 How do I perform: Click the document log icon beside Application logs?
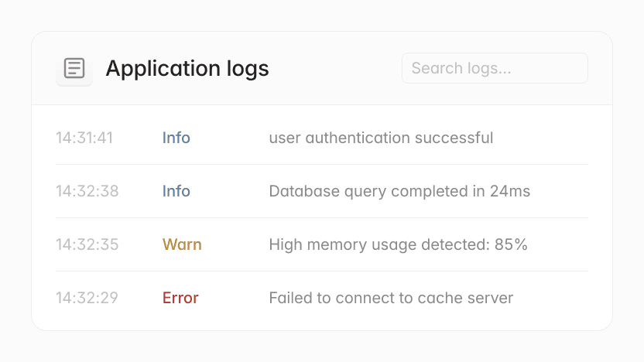coord(74,68)
